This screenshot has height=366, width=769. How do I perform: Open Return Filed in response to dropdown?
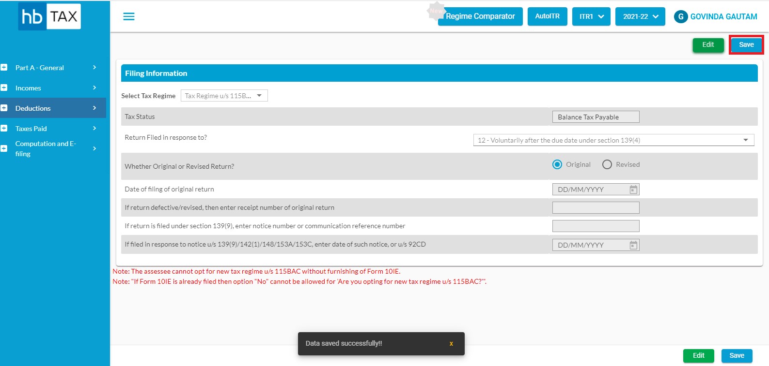click(613, 140)
